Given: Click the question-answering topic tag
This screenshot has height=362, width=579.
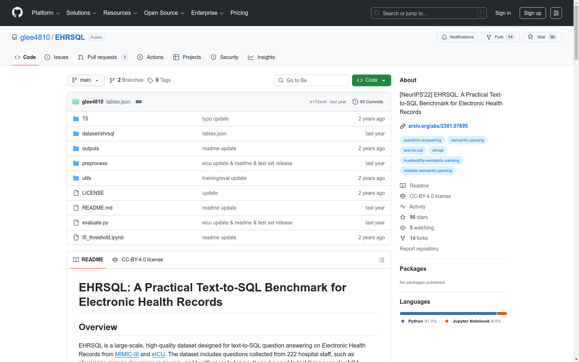Looking at the screenshot, I should click(423, 140).
